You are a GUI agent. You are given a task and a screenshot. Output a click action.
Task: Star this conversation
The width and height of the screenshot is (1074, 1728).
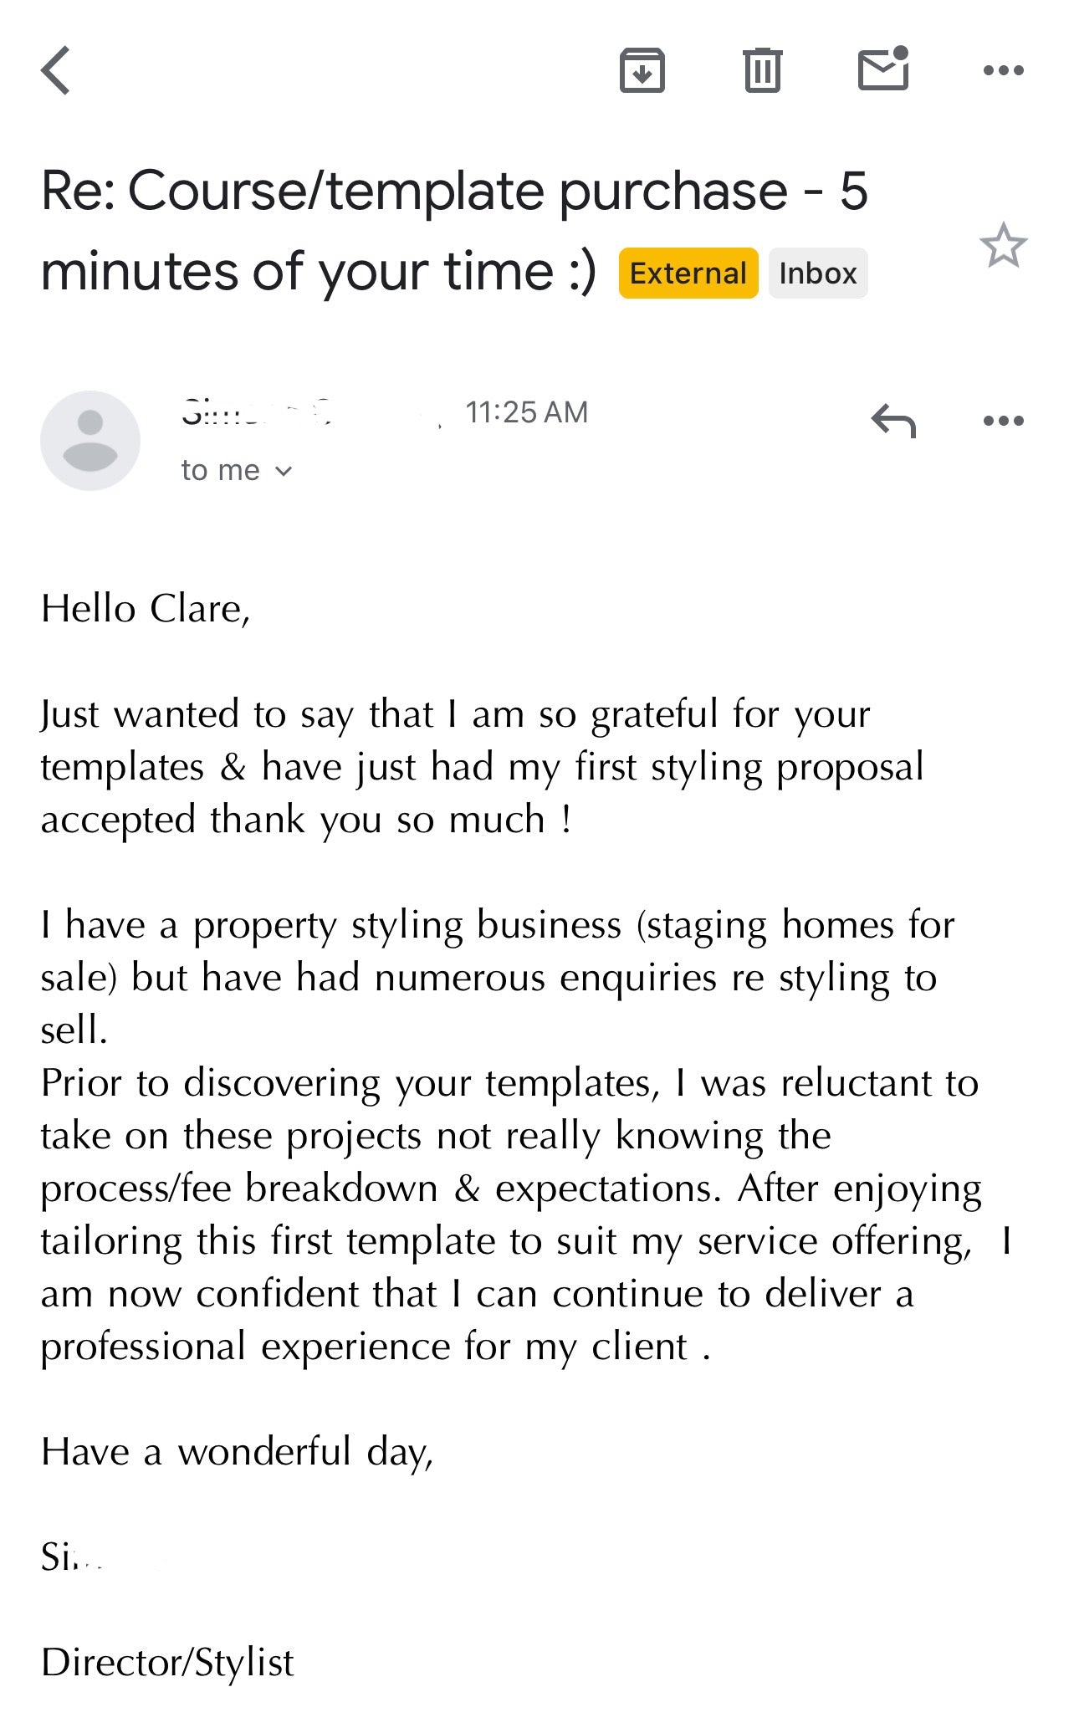tap(1003, 245)
